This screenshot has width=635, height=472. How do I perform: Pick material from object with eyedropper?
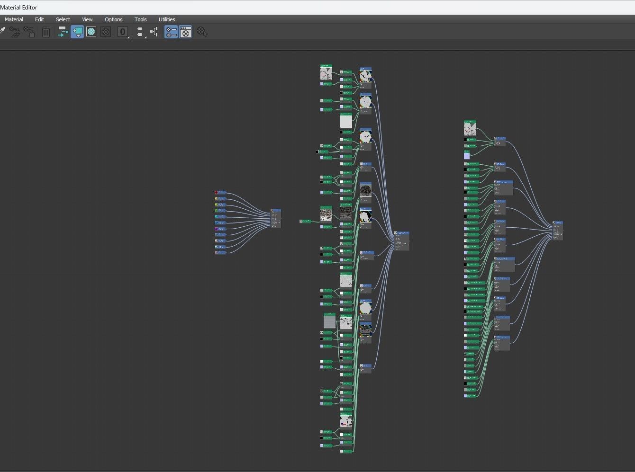pyautogui.click(x=3, y=31)
